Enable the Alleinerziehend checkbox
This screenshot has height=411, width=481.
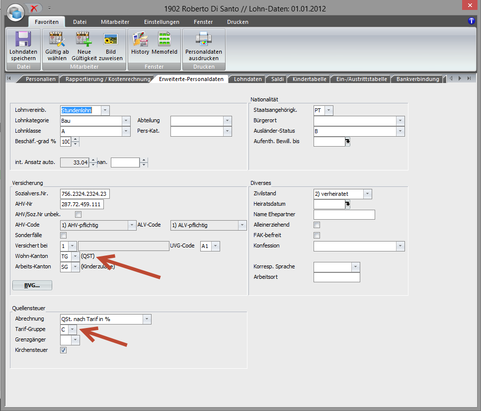click(x=317, y=225)
